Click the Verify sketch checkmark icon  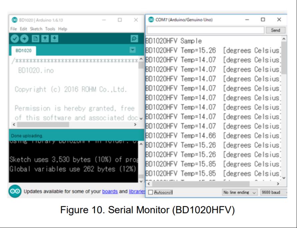pyautogui.click(x=15, y=39)
